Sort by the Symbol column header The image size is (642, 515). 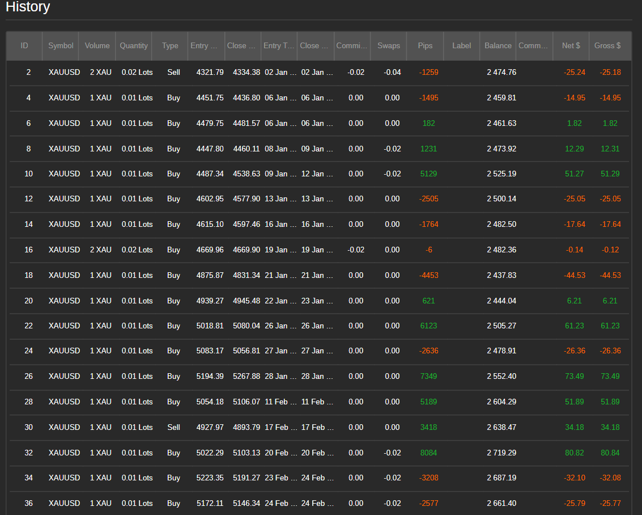click(x=61, y=45)
